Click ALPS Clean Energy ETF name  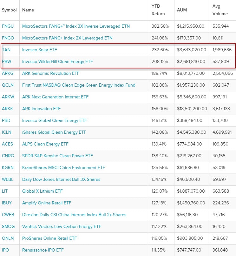[45, 144]
